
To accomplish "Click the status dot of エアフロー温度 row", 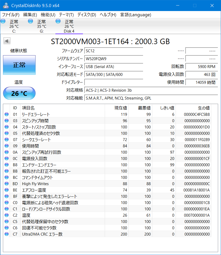I will pos(7,190).
